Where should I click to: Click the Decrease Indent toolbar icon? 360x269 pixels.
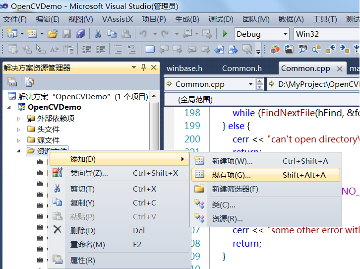(x=87, y=49)
